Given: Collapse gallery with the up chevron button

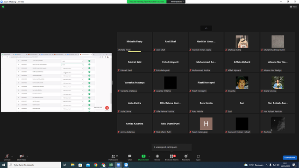Looking at the screenshot, I should [x=206, y=28].
